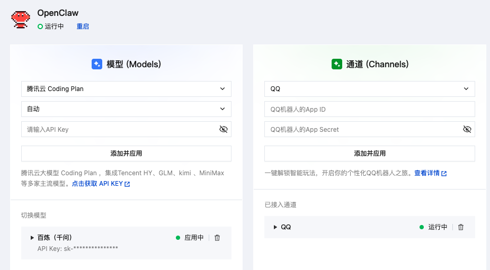Screen dimensions: 490x270
Task: Click the blue Models sparkle icon
Action: coord(97,64)
